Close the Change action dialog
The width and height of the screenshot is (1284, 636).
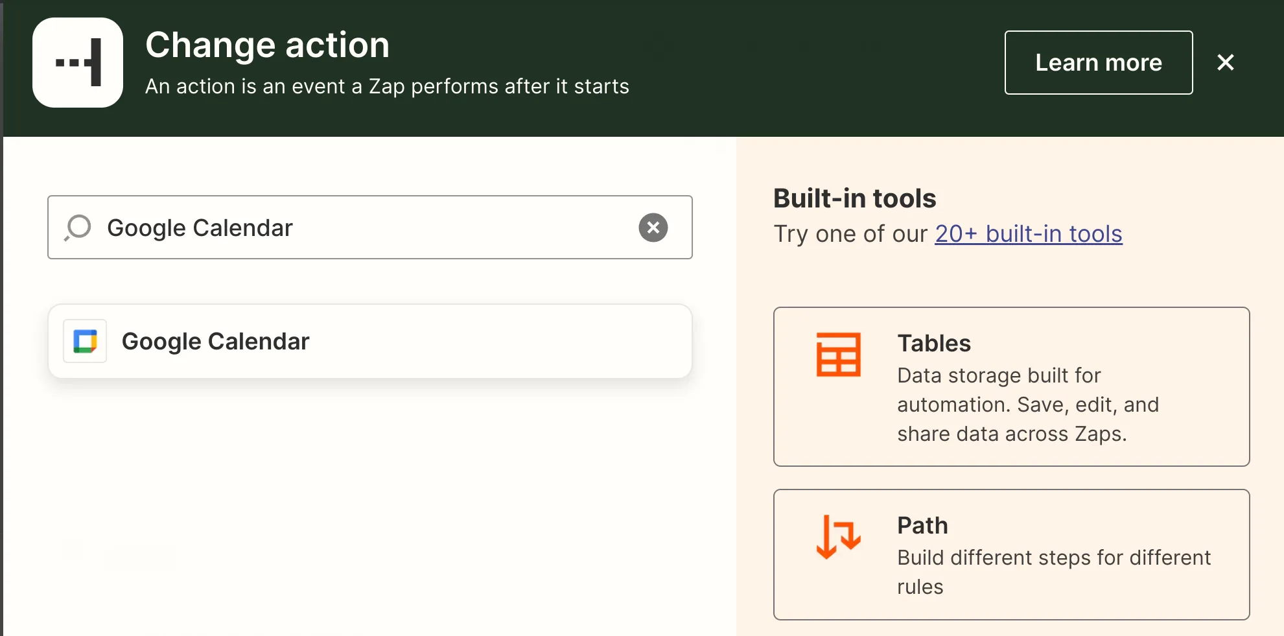tap(1225, 62)
